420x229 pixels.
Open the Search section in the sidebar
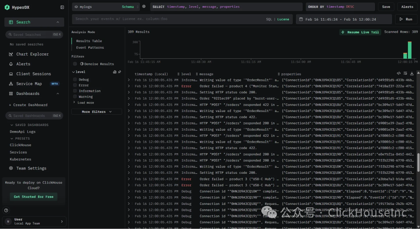(x=34, y=22)
